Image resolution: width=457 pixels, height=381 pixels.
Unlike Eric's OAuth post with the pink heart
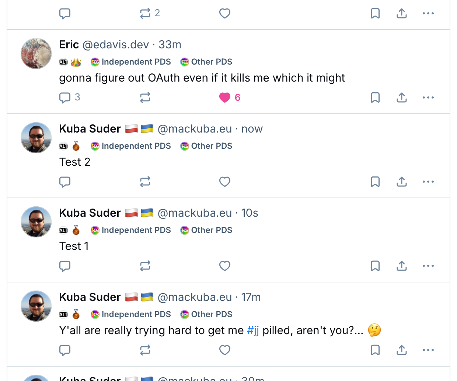(x=225, y=97)
